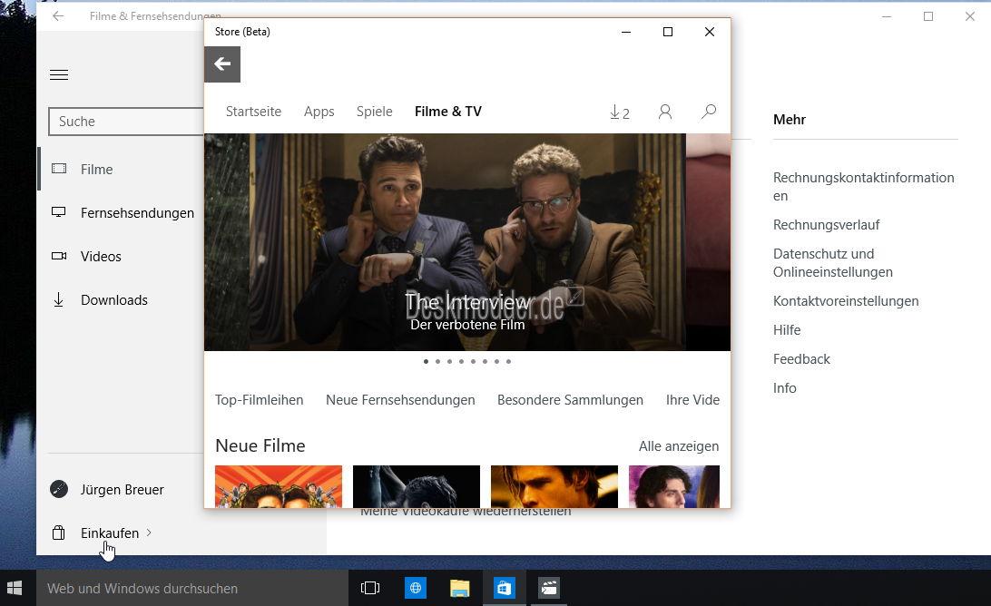Click the Store search magnifier icon
Viewport: 991px width, 606px height.
click(x=709, y=112)
